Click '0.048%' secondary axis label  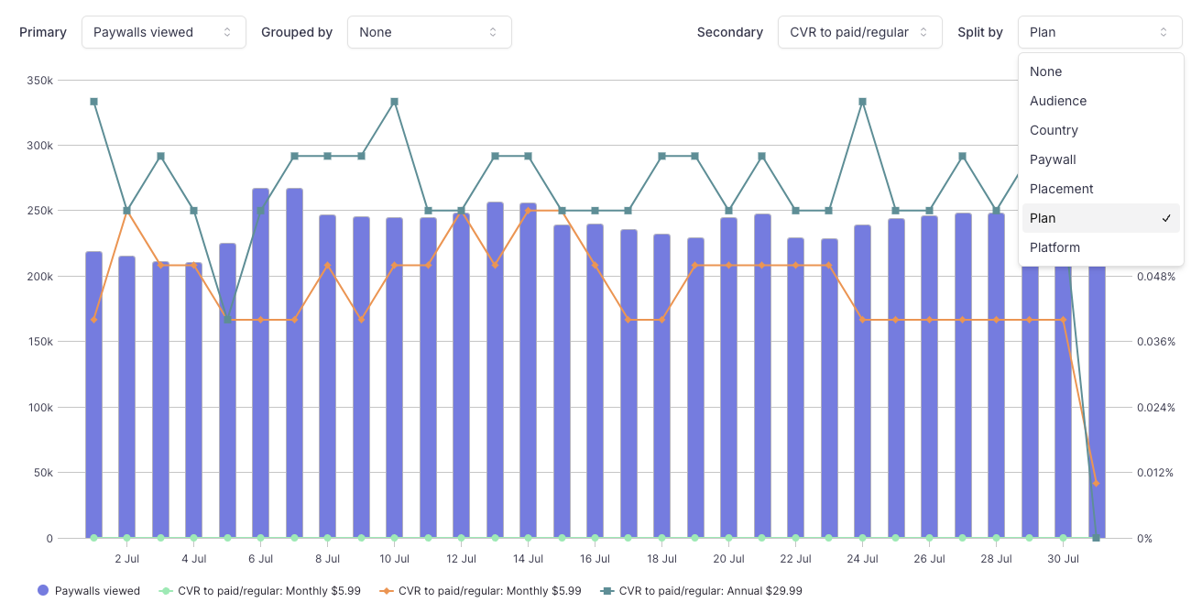1156,276
